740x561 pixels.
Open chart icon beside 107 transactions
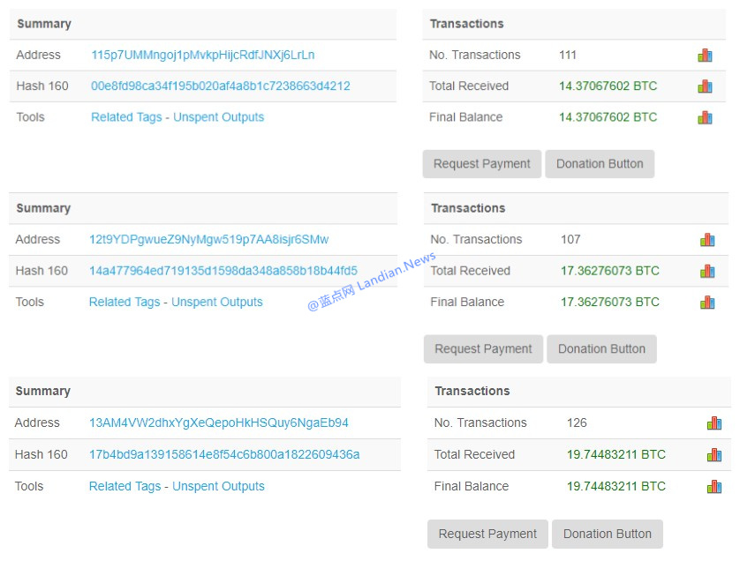point(707,240)
